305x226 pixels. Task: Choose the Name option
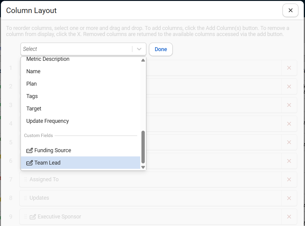tap(80, 71)
